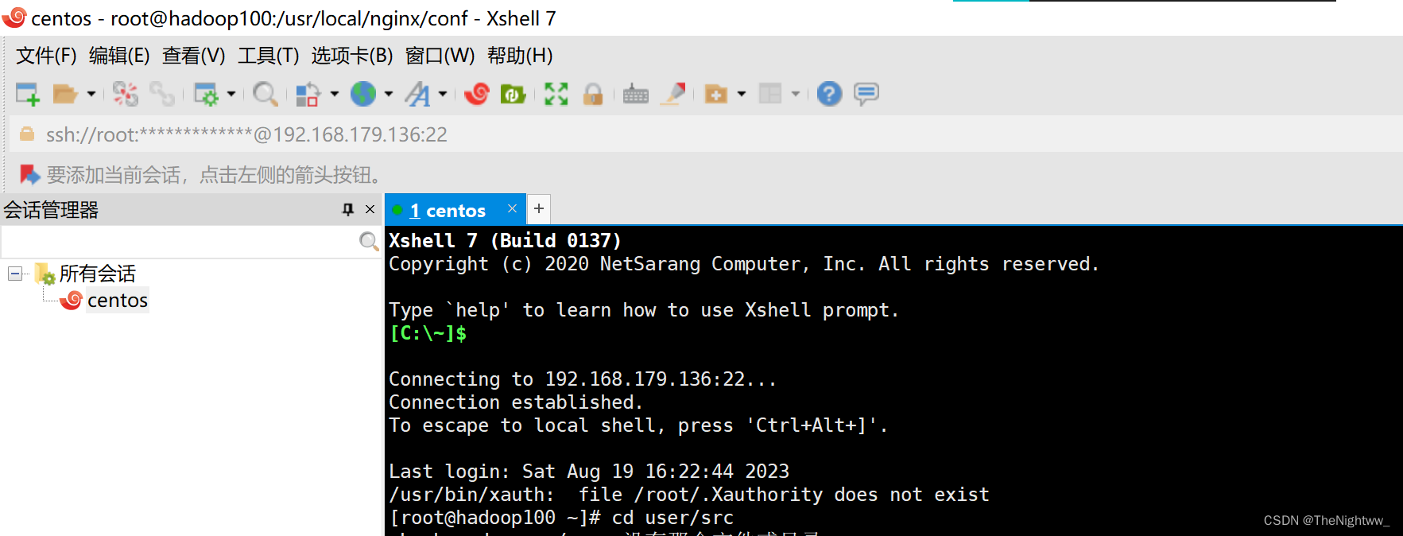
Task: Open the 帮助(H) menu
Action: coord(520,56)
